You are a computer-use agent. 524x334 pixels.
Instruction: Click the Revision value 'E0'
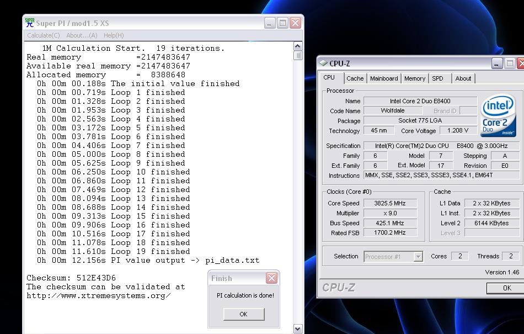505,166
